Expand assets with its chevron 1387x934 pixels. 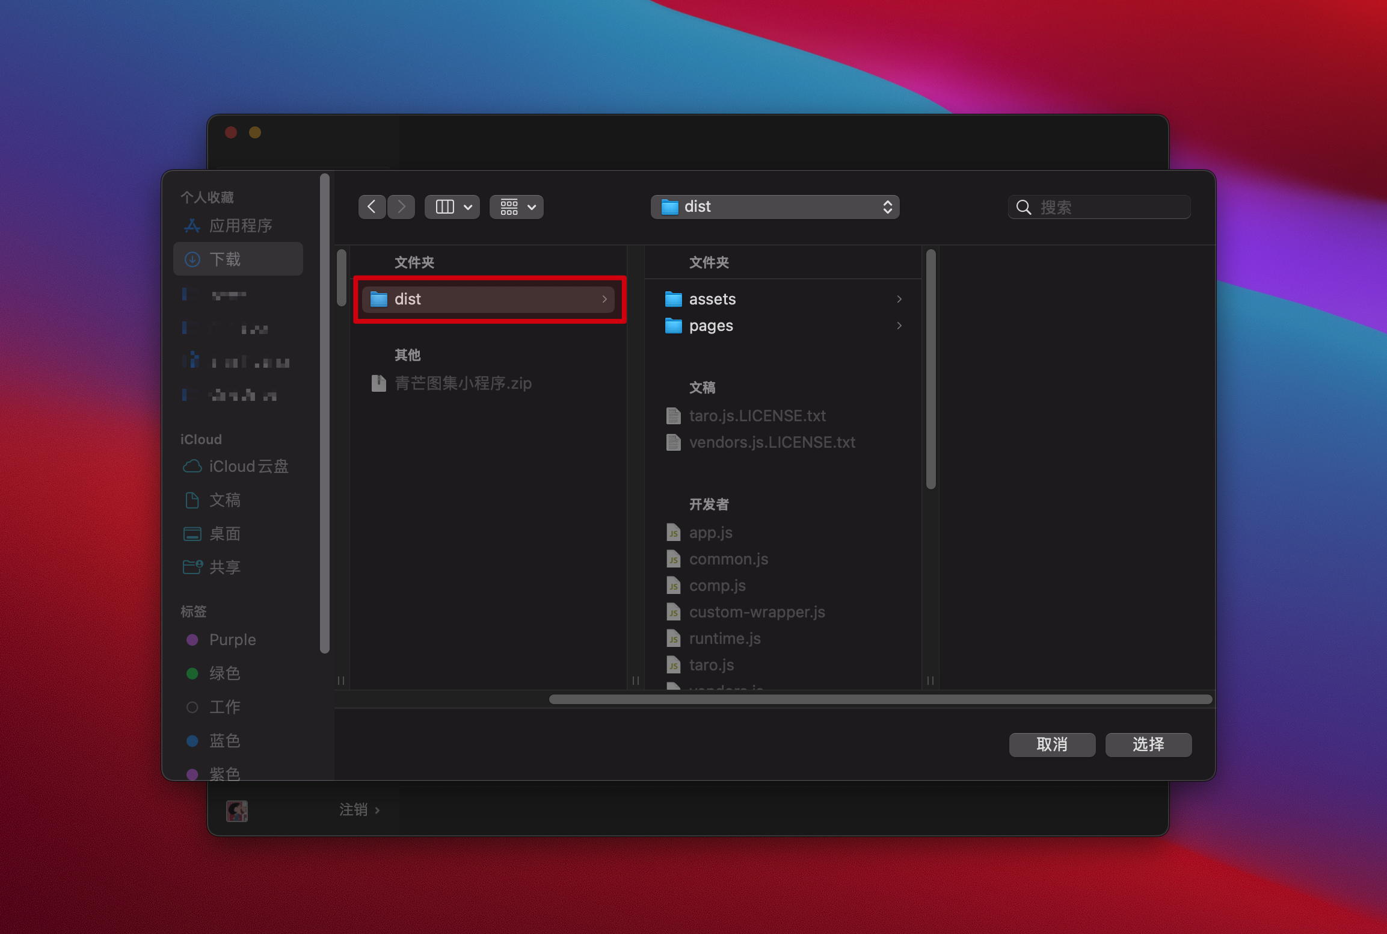point(899,299)
